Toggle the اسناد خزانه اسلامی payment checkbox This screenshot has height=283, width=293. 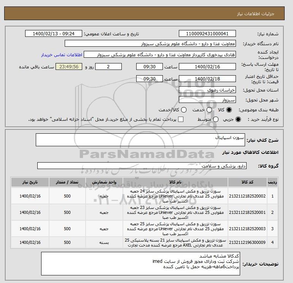(181, 119)
